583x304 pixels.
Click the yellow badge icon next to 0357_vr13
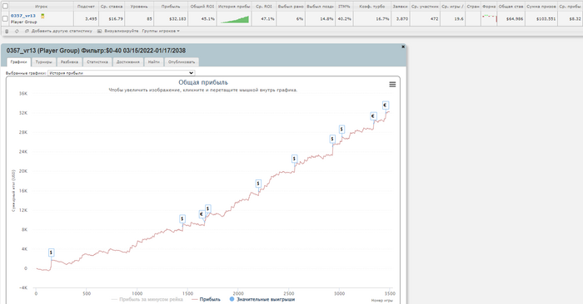coord(42,16)
